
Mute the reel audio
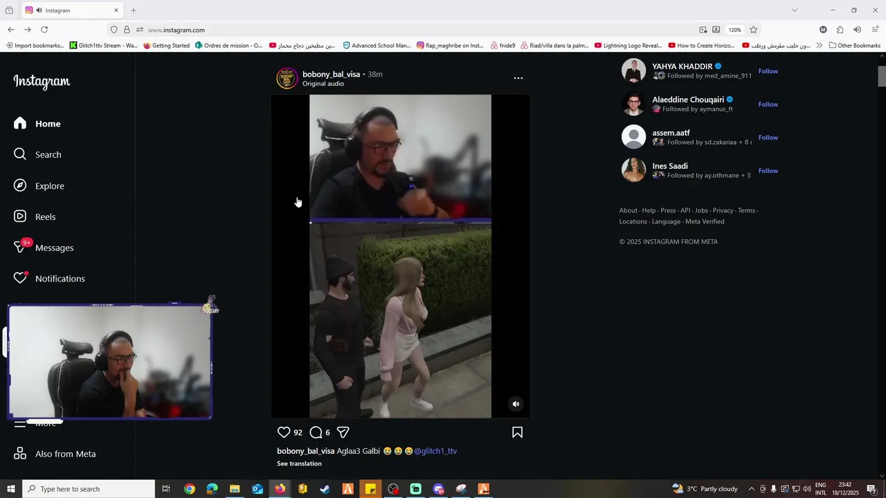click(x=516, y=404)
